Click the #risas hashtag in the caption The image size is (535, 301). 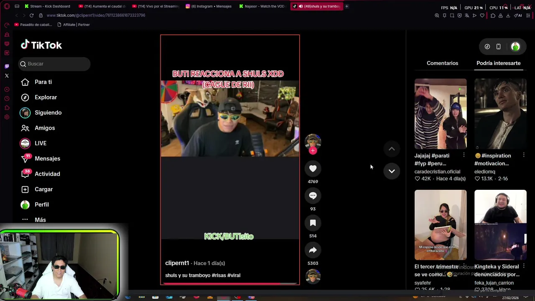[219, 275]
